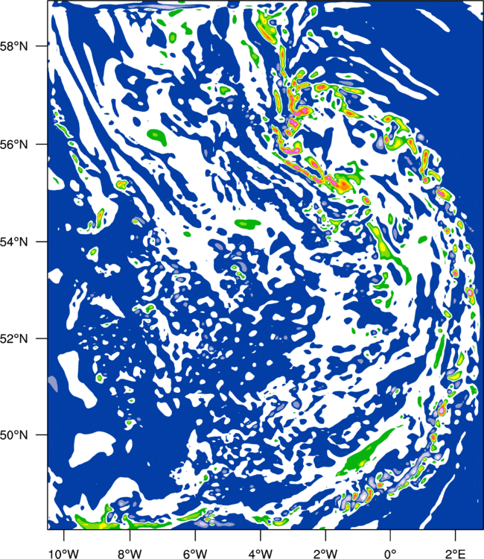
Task: Click the 2°E longitude label
Action: click(456, 553)
